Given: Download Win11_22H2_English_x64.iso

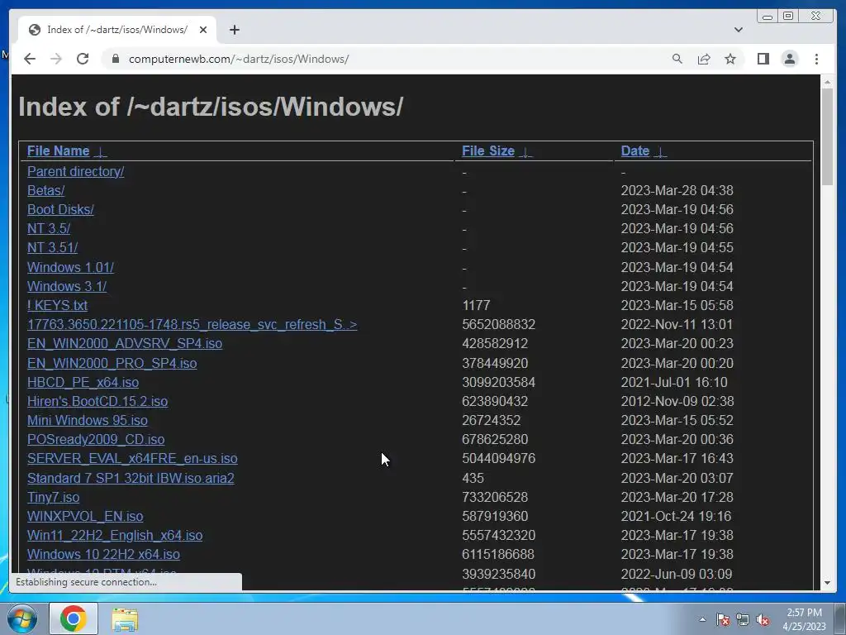Looking at the screenshot, I should (x=115, y=535).
